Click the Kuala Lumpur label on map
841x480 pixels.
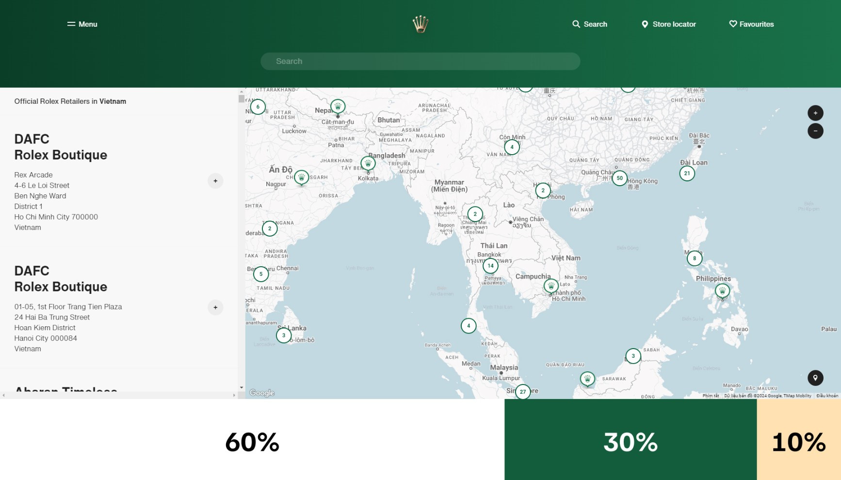pos(501,378)
